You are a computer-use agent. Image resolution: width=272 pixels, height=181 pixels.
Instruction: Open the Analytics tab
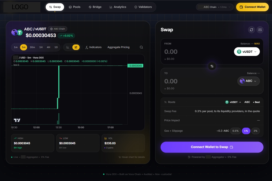coord(118,7)
